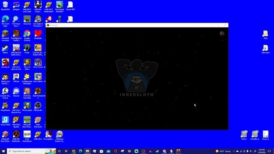Open the Windows Start menu
Image resolution: width=274 pixels, height=154 pixels.
pos(3,151)
